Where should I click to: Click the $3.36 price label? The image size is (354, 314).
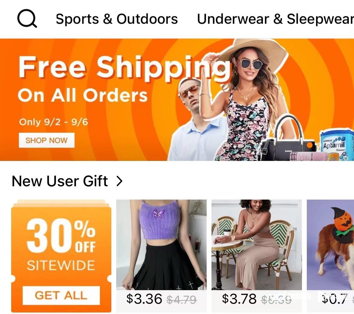(144, 299)
